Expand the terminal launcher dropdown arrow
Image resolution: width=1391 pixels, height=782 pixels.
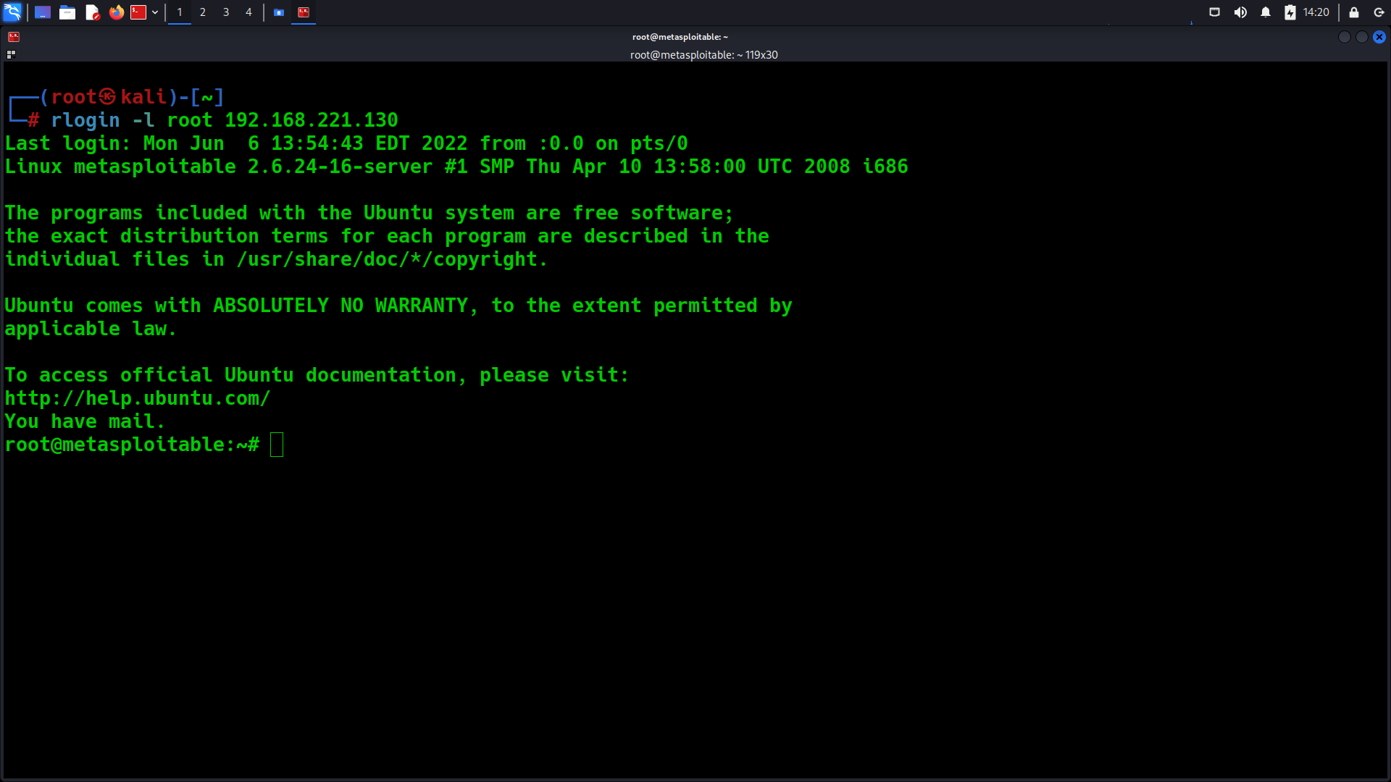[x=155, y=12]
